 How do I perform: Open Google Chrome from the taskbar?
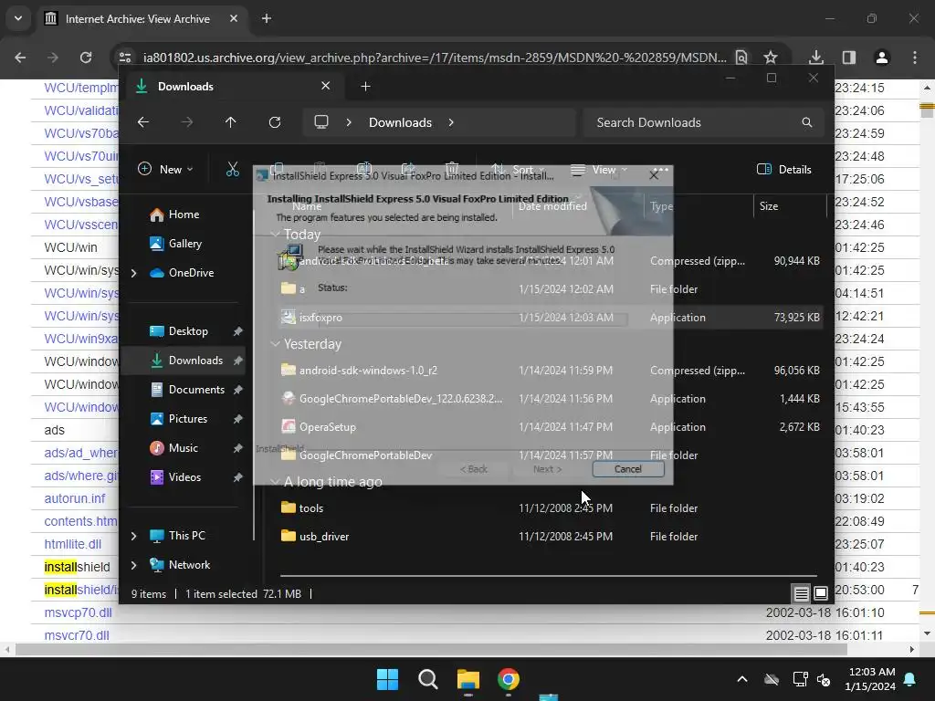pos(508,679)
